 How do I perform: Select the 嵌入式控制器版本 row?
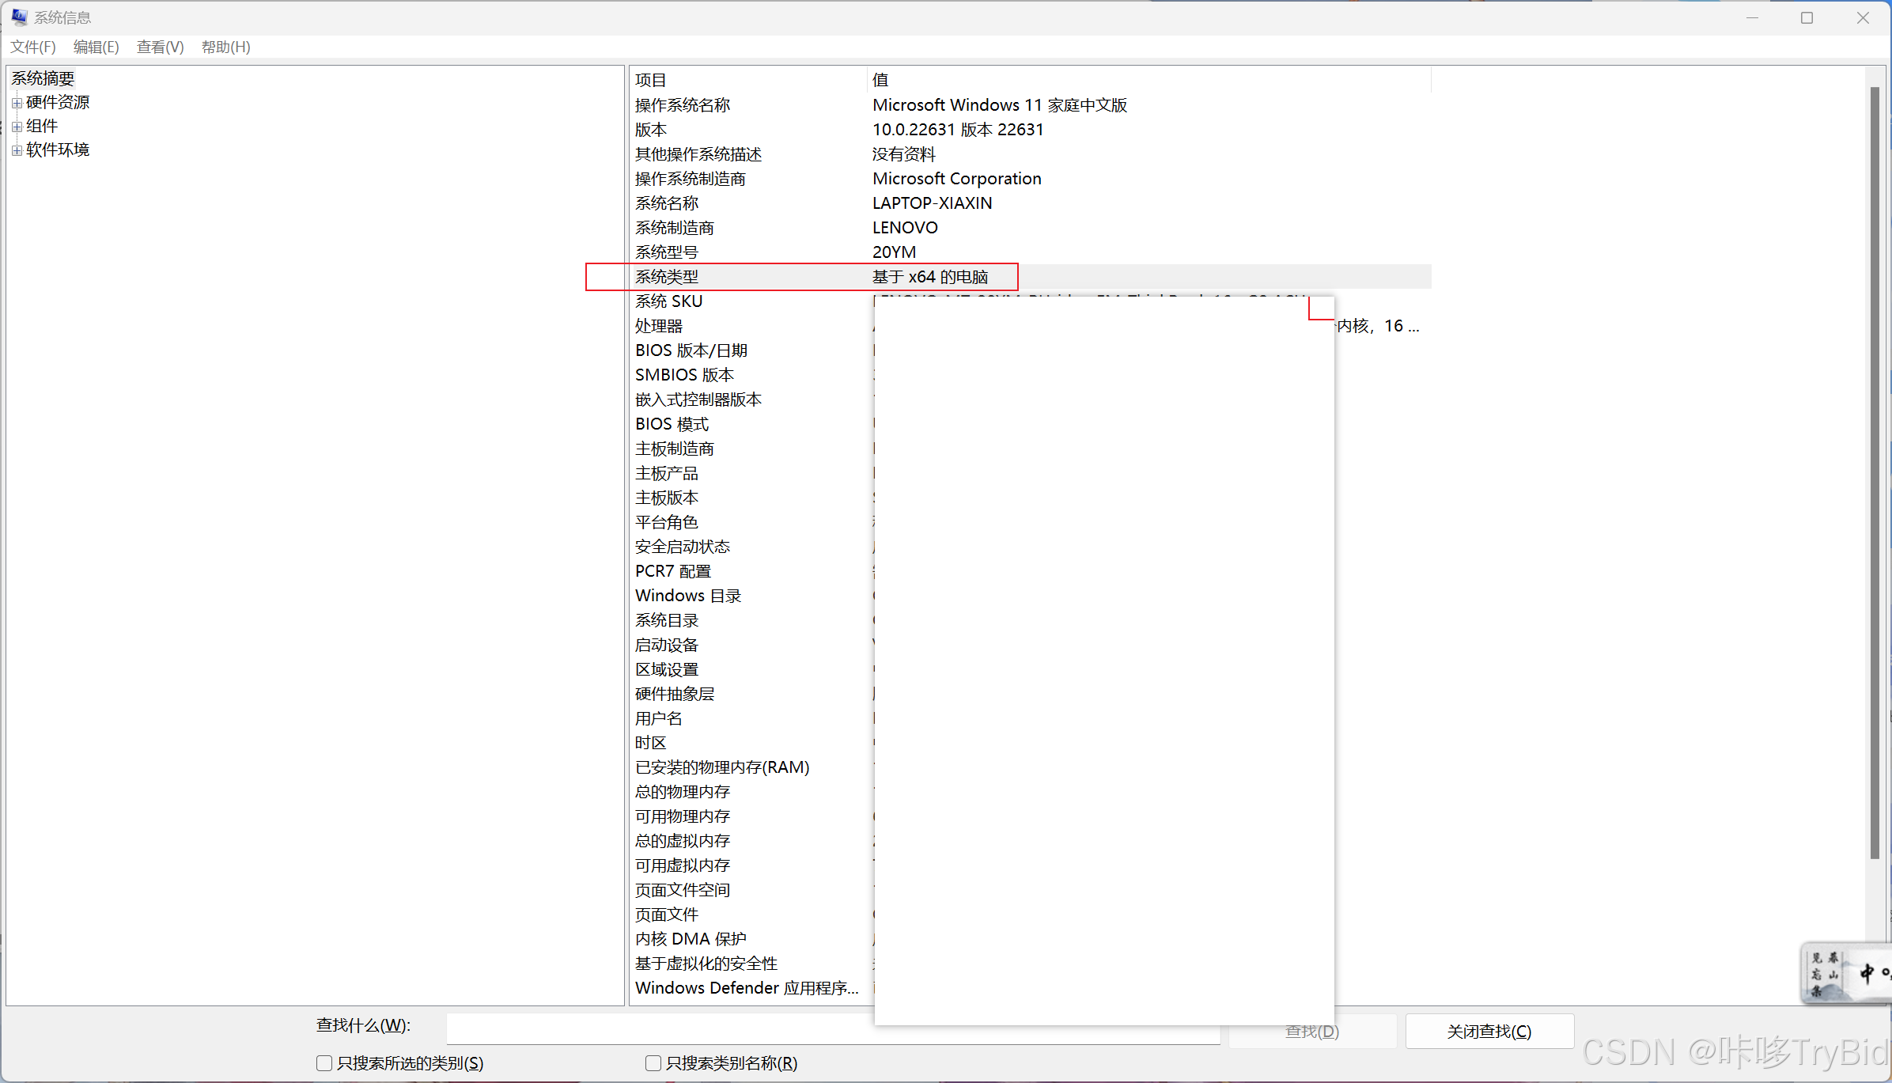pyautogui.click(x=751, y=399)
